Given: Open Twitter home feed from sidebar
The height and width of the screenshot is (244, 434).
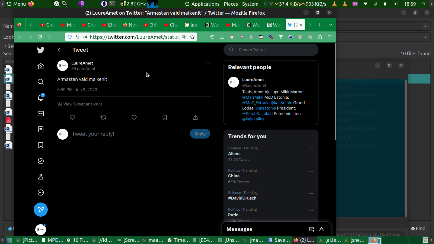Looking at the screenshot, I should (x=41, y=66).
